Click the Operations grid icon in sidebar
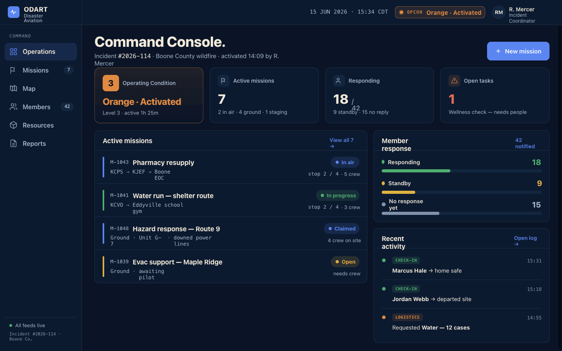Viewport: 562px width, 351px height. [14, 51]
